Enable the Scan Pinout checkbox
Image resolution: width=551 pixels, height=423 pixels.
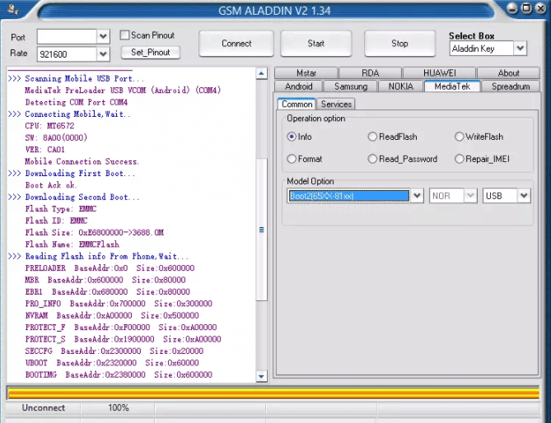(x=124, y=35)
